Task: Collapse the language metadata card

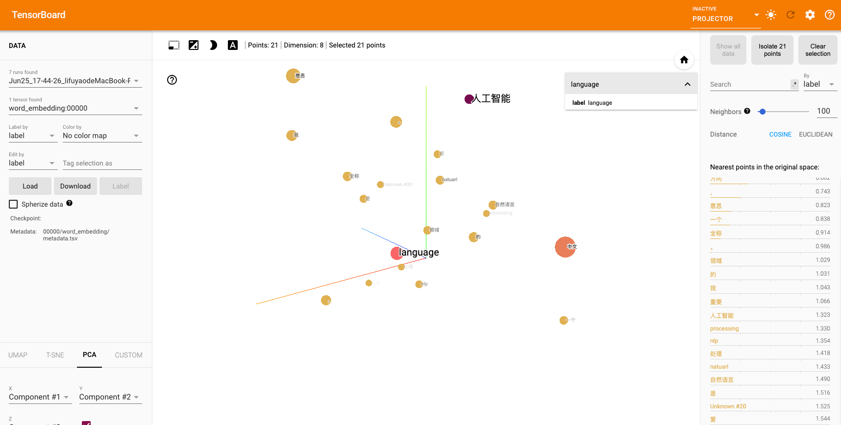Action: coord(688,84)
